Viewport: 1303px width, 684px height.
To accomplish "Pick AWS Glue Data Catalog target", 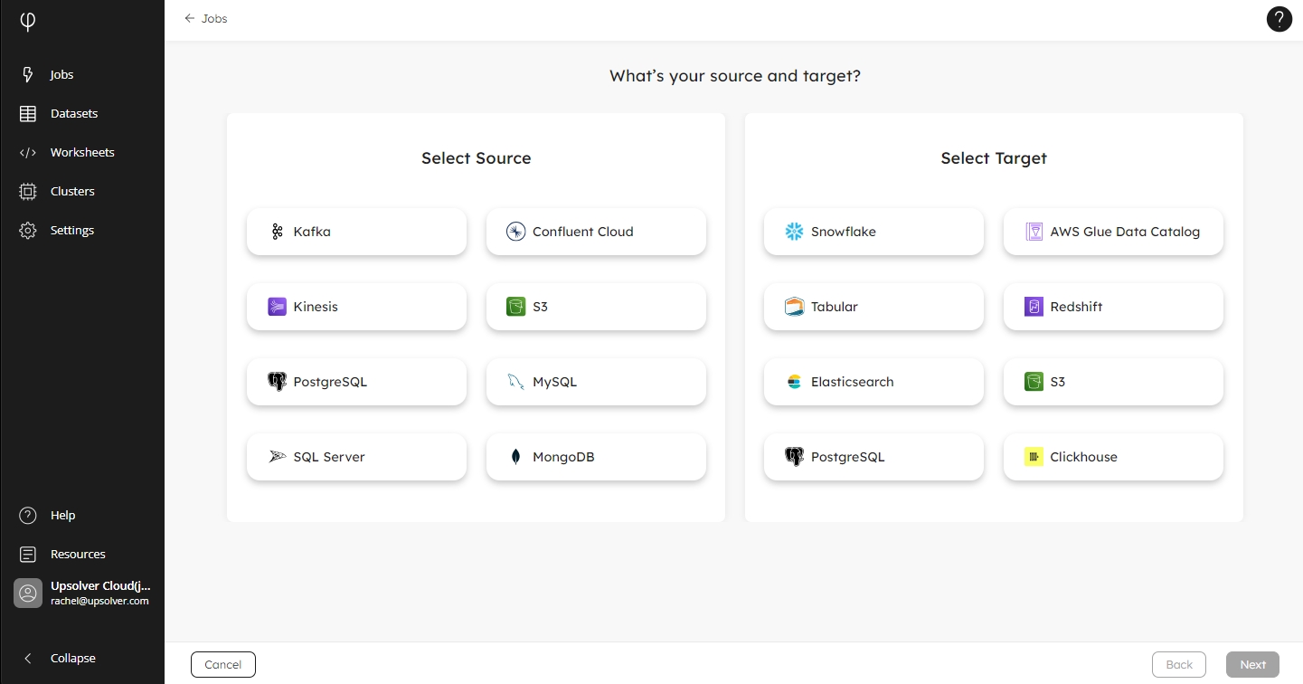I will (x=1113, y=232).
